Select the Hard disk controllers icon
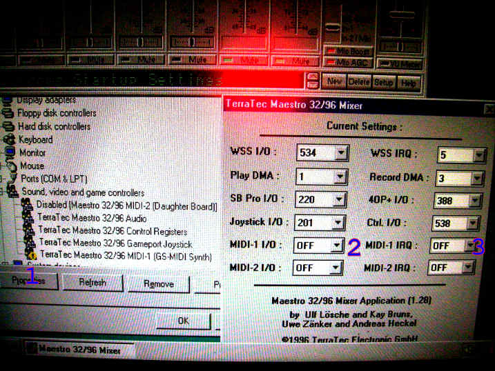Image resolution: width=495 pixels, height=371 pixels. pyautogui.click(x=8, y=127)
